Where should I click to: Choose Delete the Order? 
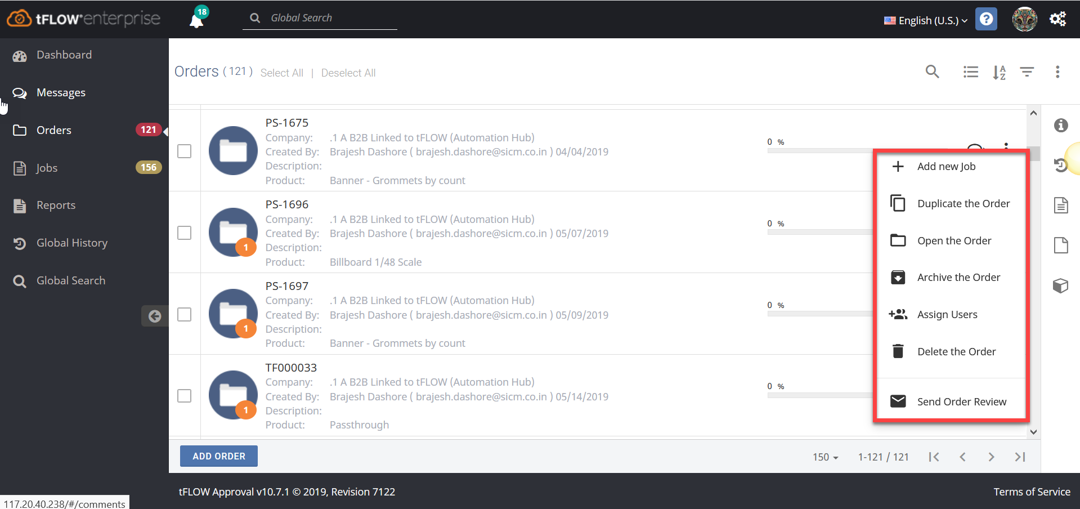click(x=951, y=351)
